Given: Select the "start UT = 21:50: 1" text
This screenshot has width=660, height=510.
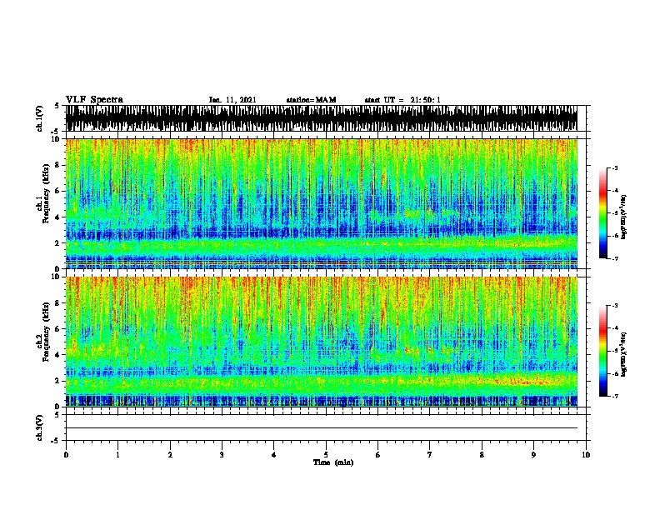Looking at the screenshot, I should (402, 100).
